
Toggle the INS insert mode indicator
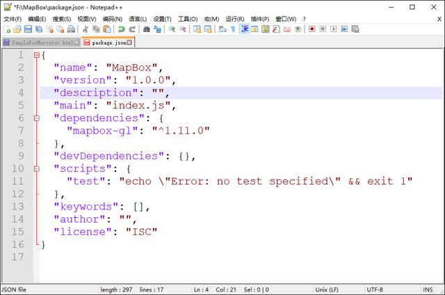click(x=428, y=289)
